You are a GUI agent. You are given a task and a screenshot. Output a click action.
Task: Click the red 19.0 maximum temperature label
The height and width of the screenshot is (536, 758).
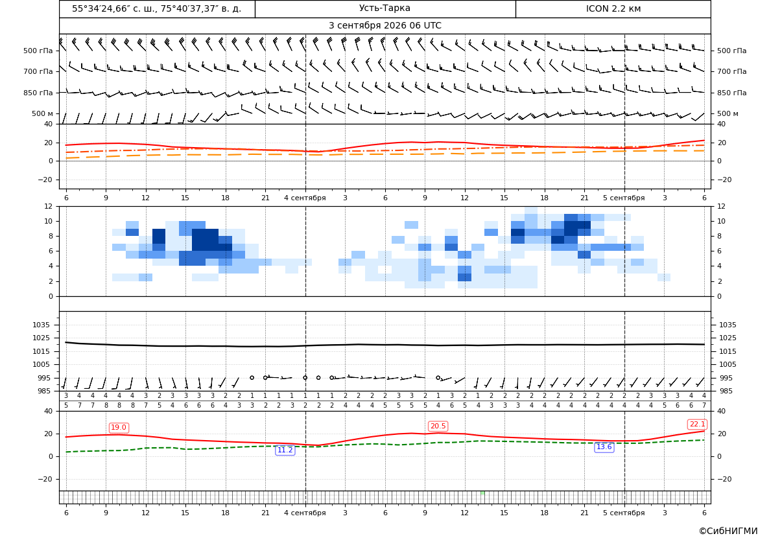(119, 427)
